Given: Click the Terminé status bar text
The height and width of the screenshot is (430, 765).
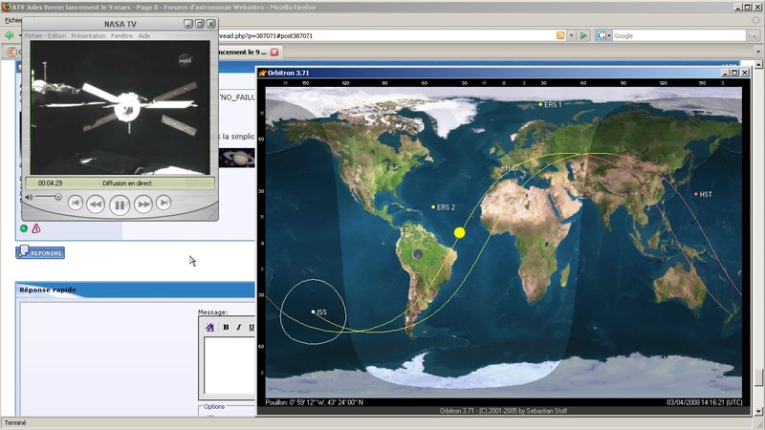Looking at the screenshot, I should tap(15, 422).
